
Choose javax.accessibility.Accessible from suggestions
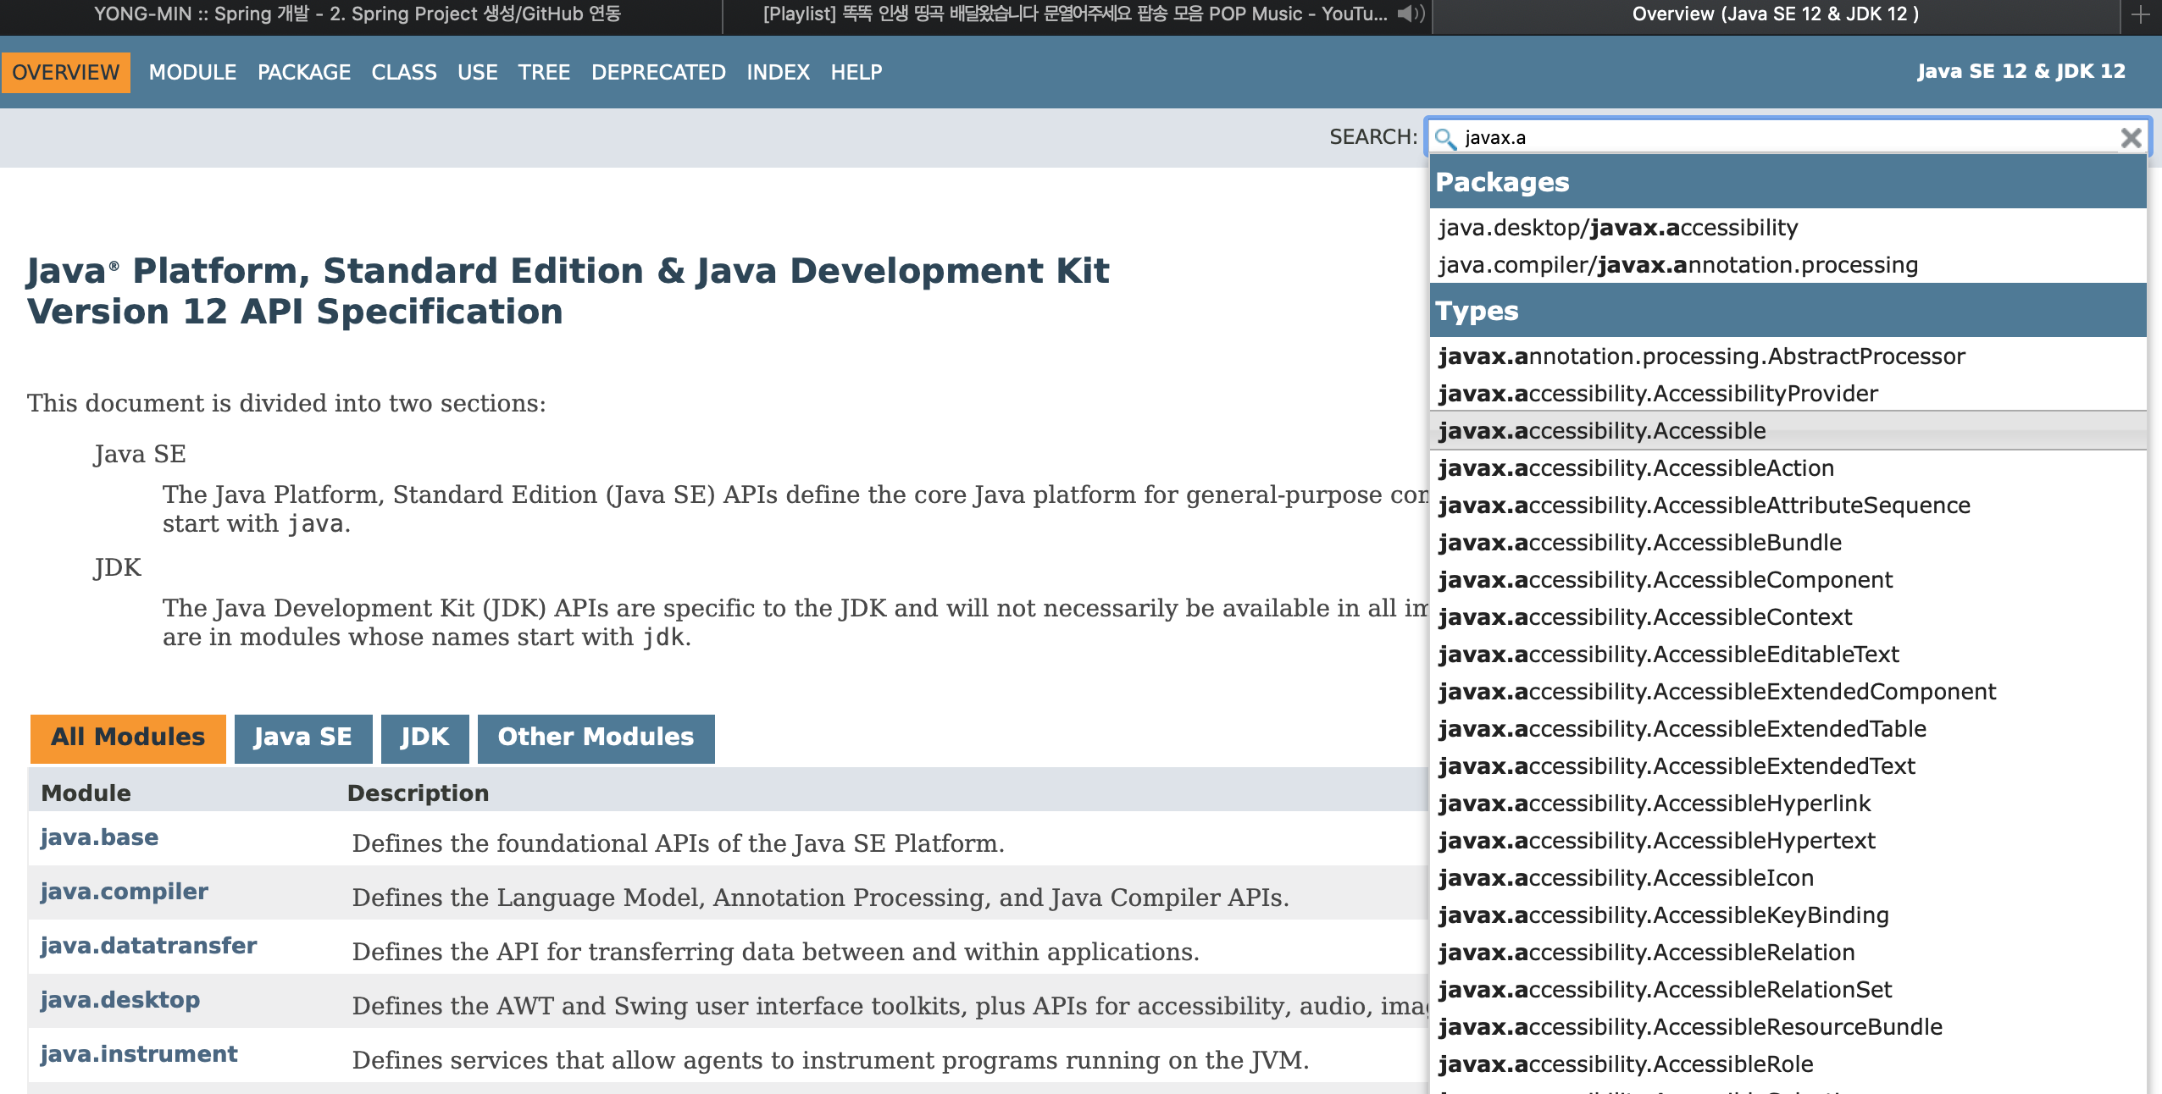point(1601,431)
